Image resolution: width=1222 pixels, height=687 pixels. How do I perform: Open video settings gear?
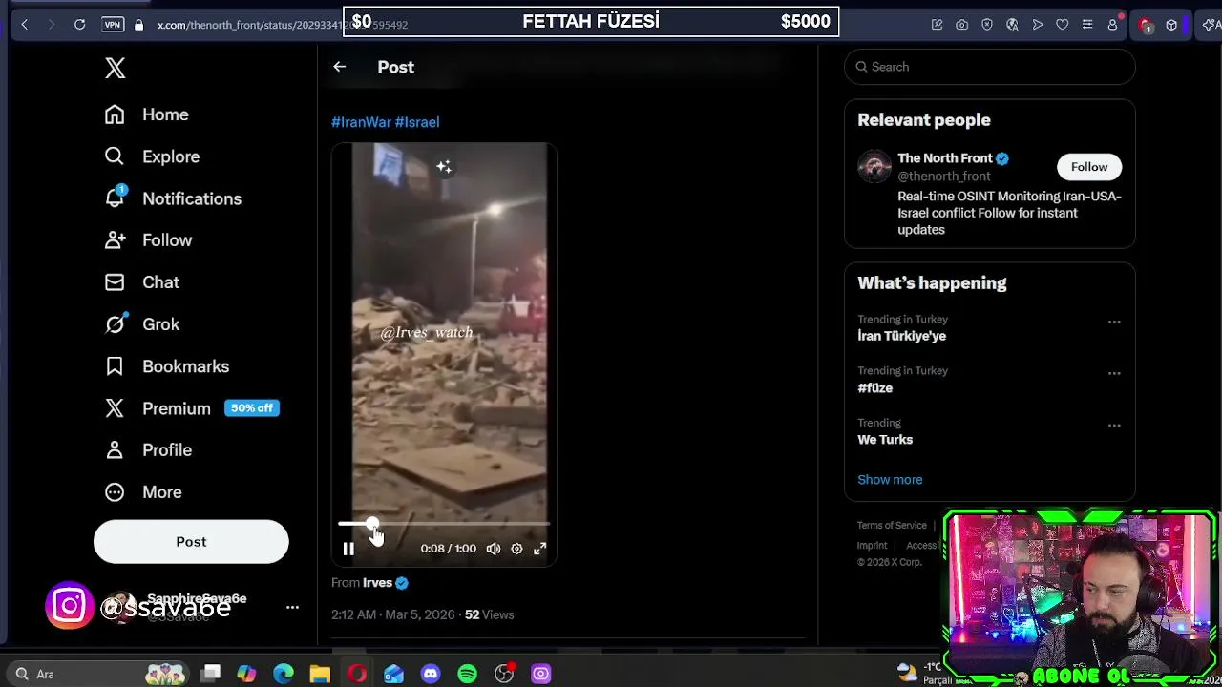click(x=516, y=549)
